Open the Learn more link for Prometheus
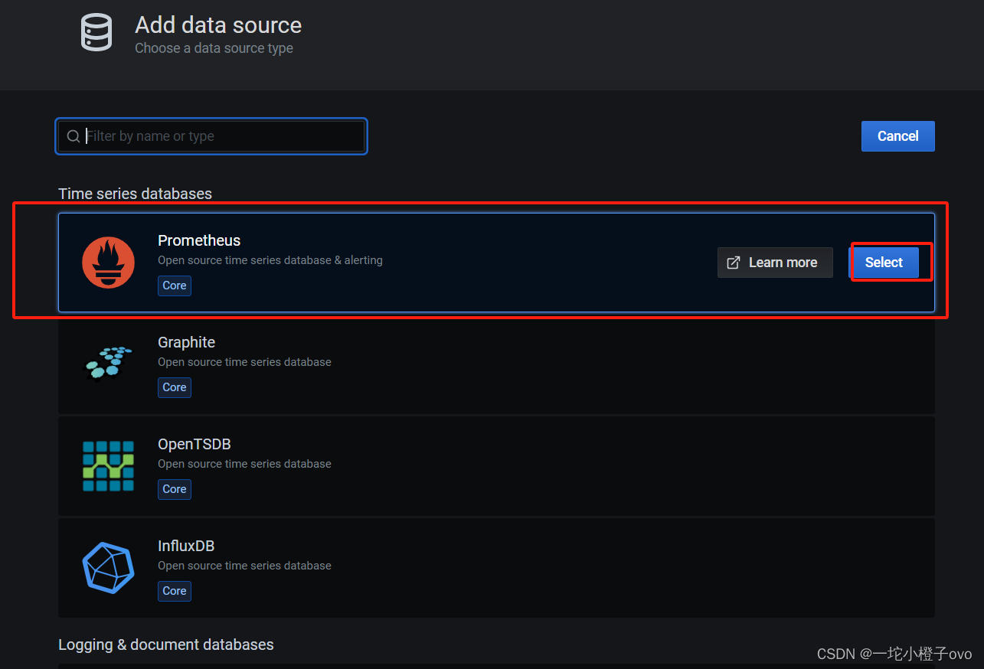Image resolution: width=984 pixels, height=669 pixels. pyautogui.click(x=775, y=263)
